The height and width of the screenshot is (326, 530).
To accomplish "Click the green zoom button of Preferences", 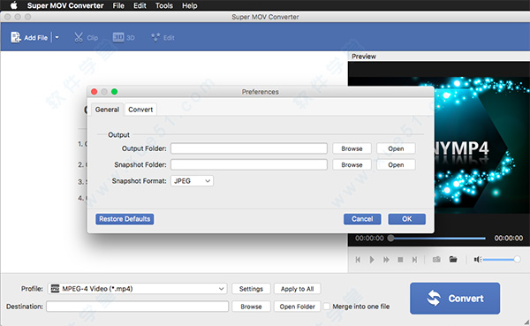I will (x=115, y=92).
